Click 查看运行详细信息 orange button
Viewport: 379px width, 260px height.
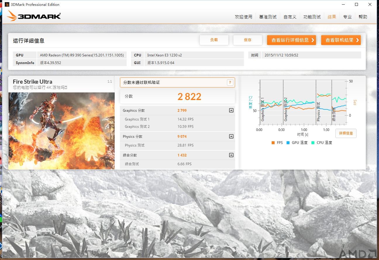292,40
